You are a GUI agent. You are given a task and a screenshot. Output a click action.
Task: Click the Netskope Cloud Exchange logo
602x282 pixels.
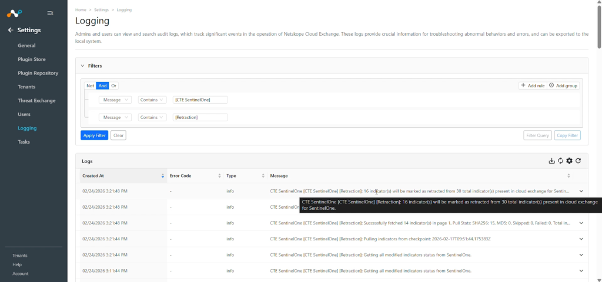pyautogui.click(x=15, y=13)
